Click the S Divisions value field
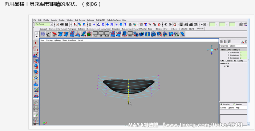Image resolution: width=255 pixels, height=131 pixels. click(243, 52)
